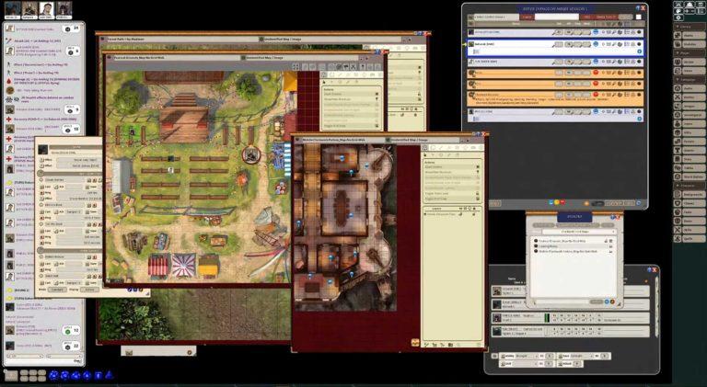Viewport: 707px width, 387px height.
Task: Click orange icon at Manor map bottom
Action: 415,343
